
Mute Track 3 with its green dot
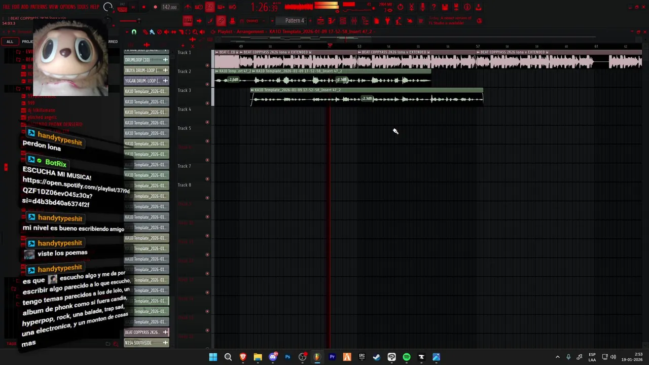207,103
